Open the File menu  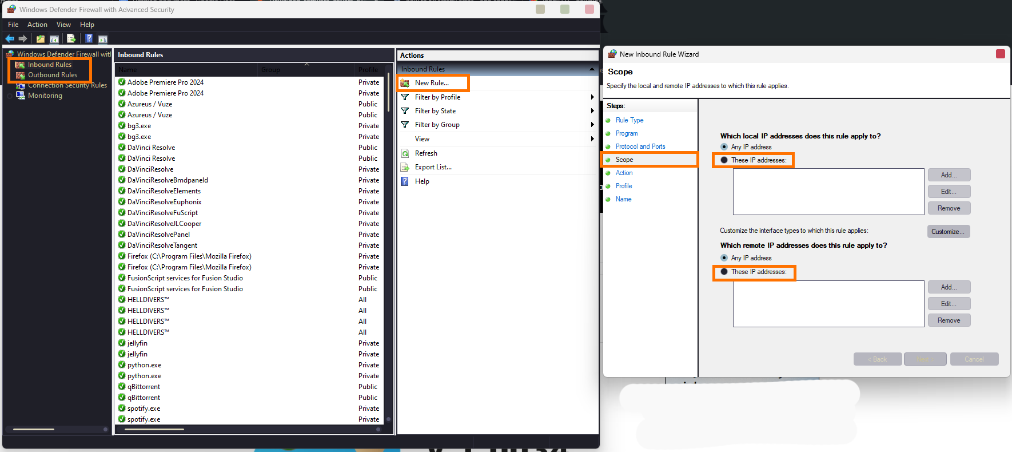(x=13, y=25)
